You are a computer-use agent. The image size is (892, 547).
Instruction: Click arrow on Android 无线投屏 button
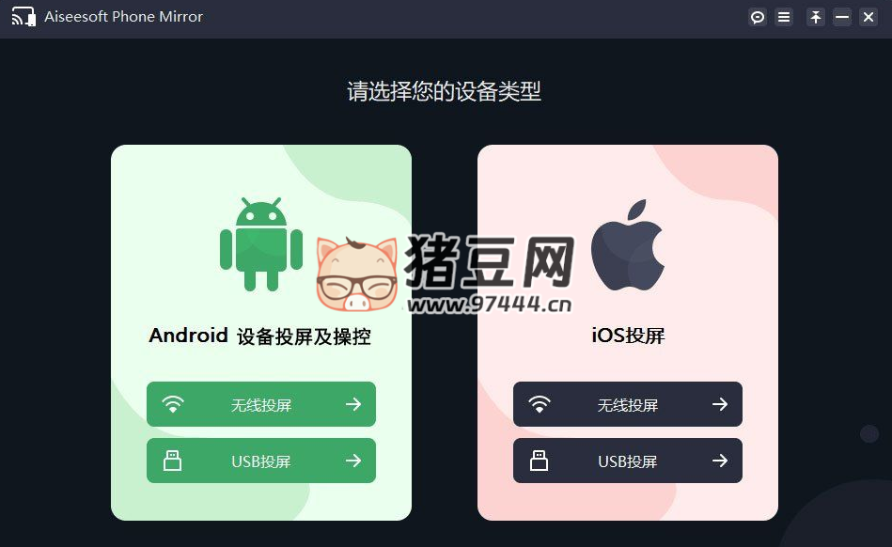[353, 404]
